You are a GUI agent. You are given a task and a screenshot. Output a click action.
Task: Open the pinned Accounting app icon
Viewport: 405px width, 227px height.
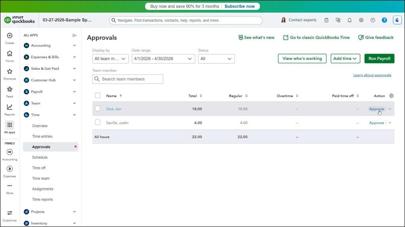[9, 153]
